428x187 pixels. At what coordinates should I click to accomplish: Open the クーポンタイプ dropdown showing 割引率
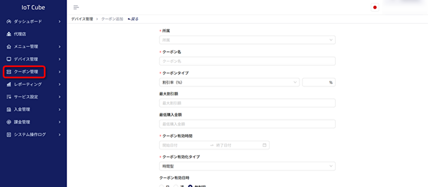pyautogui.click(x=229, y=82)
